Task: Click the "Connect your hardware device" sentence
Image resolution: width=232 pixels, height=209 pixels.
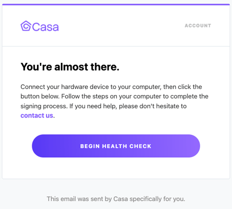Action: [x=111, y=87]
